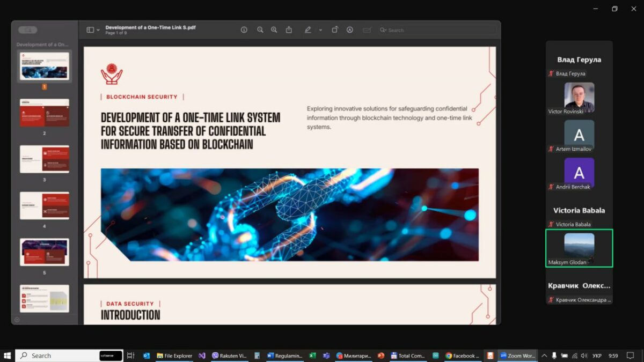Show hidden system tray icons
The image size is (644, 362).
point(544,356)
